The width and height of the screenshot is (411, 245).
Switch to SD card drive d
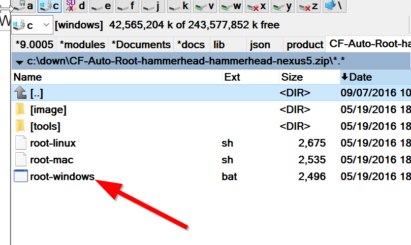point(76,6)
